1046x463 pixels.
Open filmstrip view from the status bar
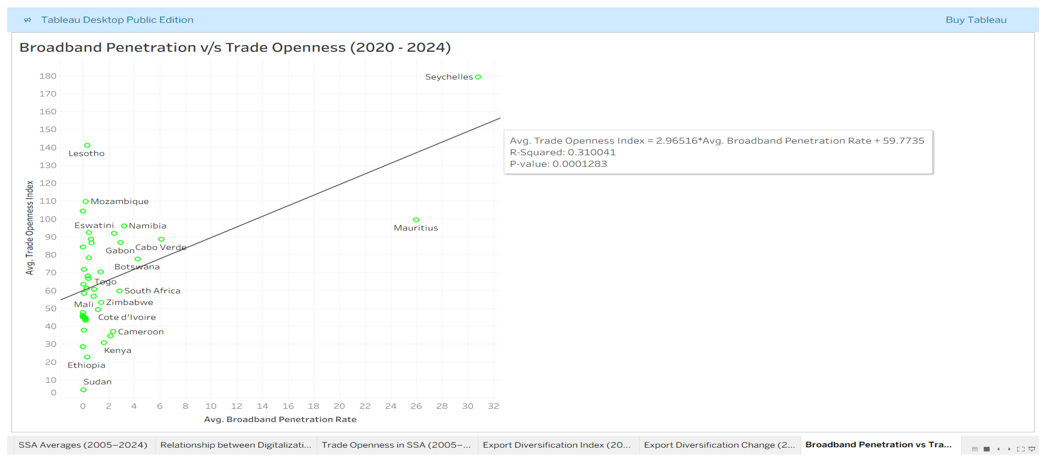[975, 449]
